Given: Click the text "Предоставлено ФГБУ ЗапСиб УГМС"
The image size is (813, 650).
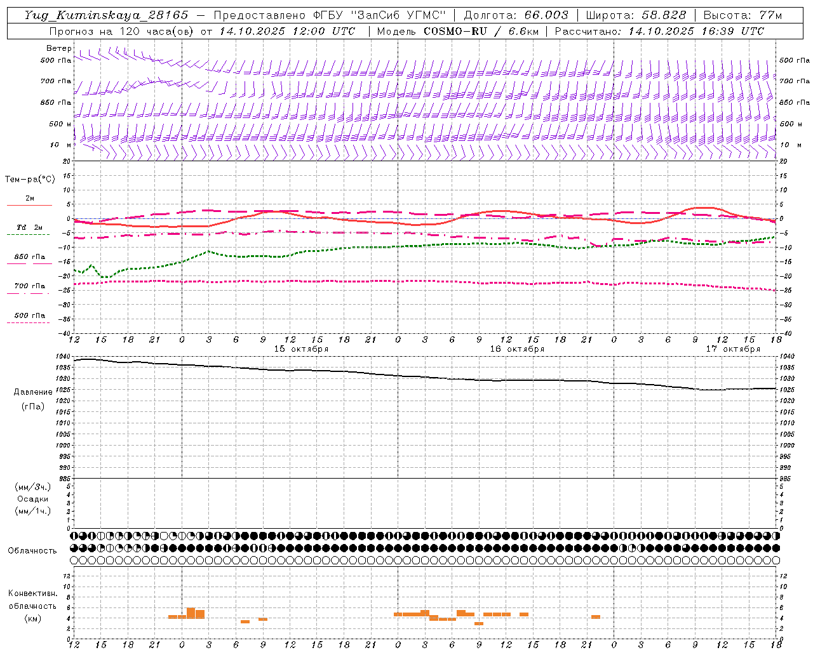Looking at the screenshot, I should tap(330, 15).
